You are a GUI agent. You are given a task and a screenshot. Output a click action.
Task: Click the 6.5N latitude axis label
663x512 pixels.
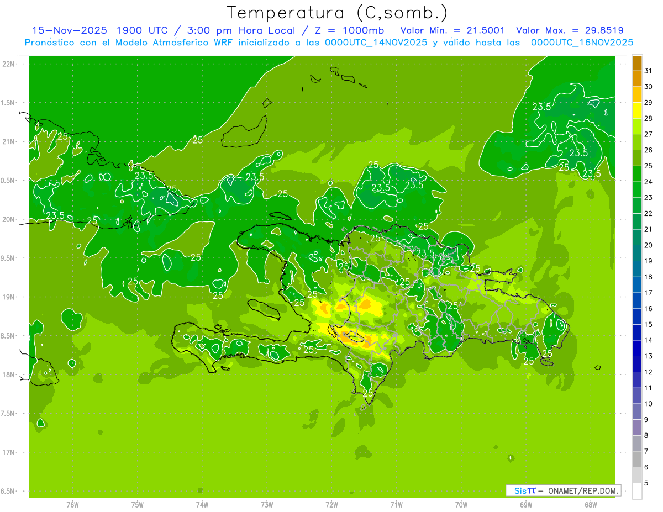[8, 491]
